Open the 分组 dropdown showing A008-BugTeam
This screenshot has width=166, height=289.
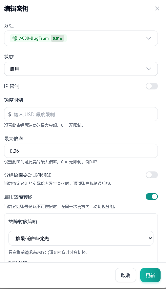click(81, 38)
